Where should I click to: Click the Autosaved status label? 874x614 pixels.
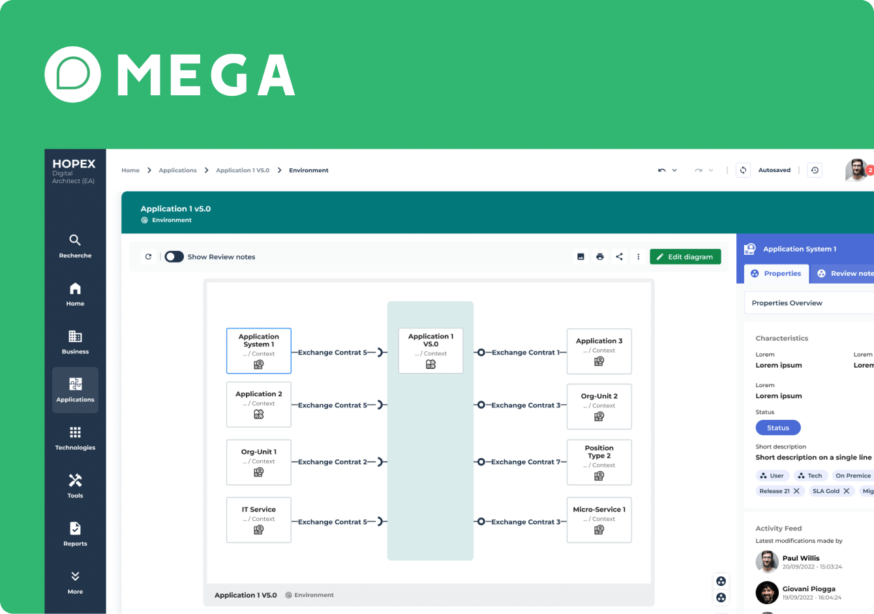[x=774, y=170]
